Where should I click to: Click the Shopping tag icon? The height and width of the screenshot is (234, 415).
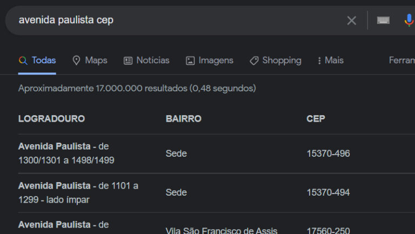pos(254,61)
